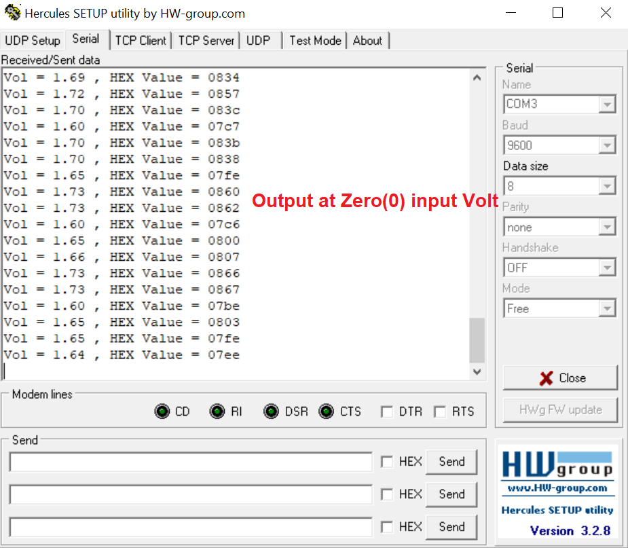The image size is (628, 548).
Task: Switch to the UDP Setup tab
Action: [x=33, y=41]
